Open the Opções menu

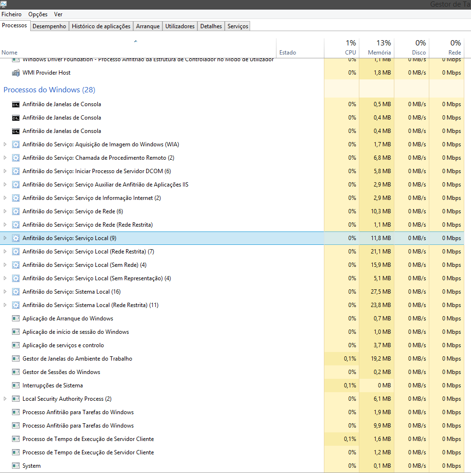point(38,14)
